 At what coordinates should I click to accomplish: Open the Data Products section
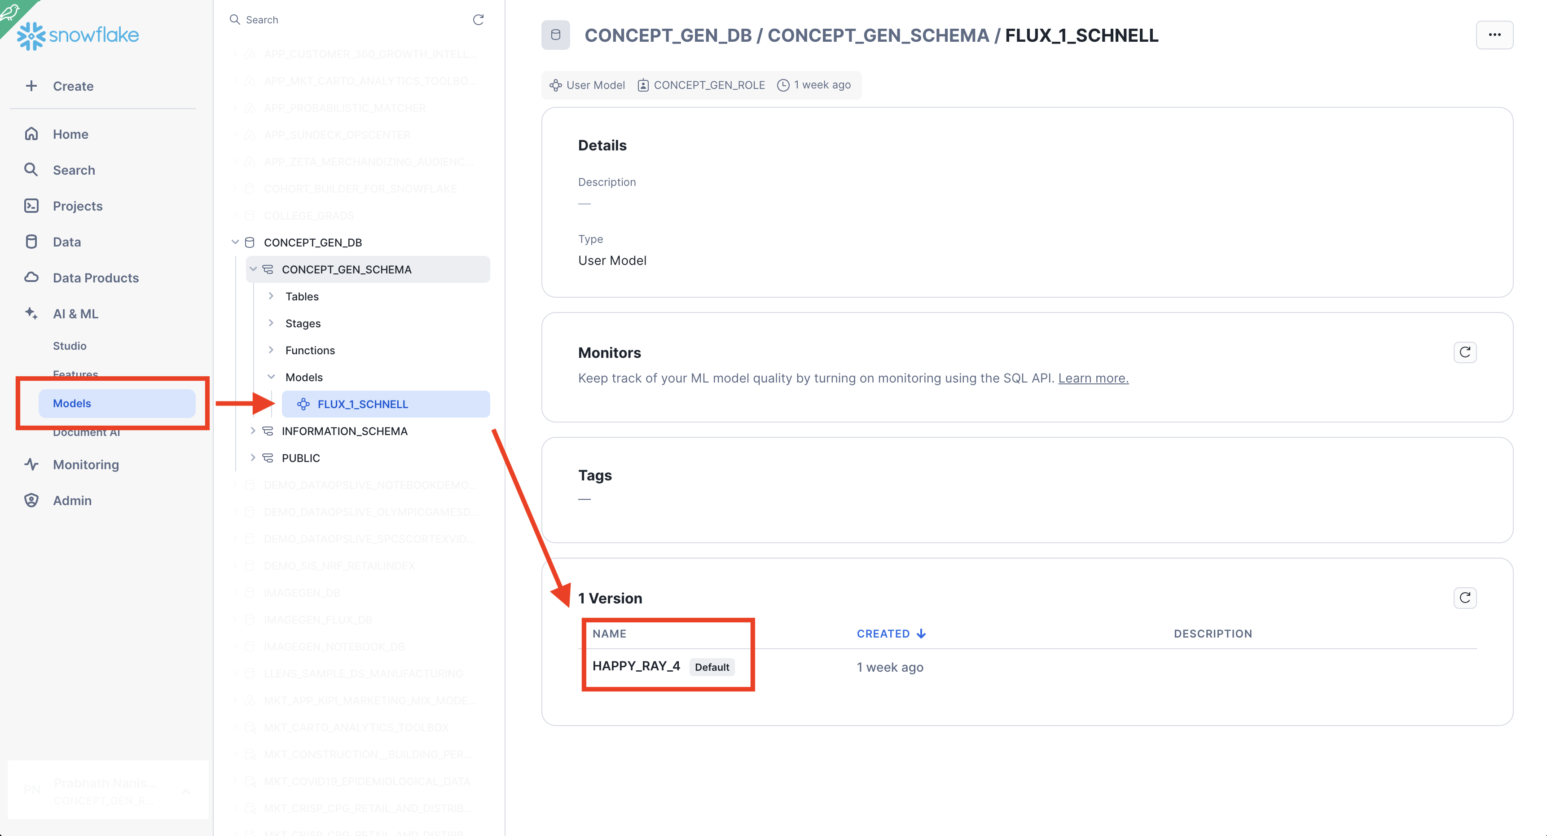pyautogui.click(x=96, y=278)
